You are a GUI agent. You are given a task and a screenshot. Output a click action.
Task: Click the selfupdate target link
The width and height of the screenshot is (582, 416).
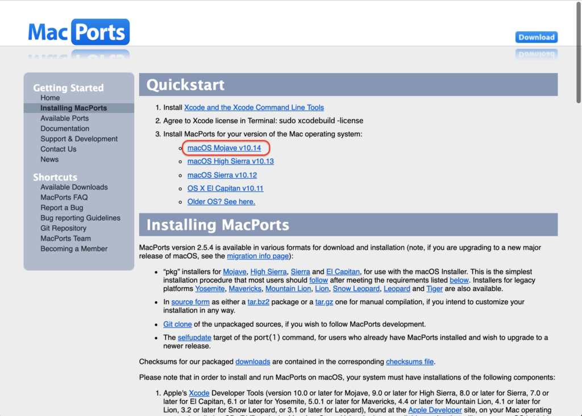[x=194, y=338]
